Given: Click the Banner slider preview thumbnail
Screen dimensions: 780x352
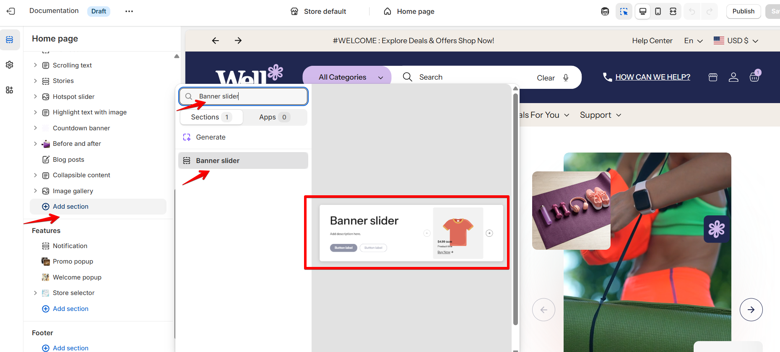Looking at the screenshot, I should [411, 233].
